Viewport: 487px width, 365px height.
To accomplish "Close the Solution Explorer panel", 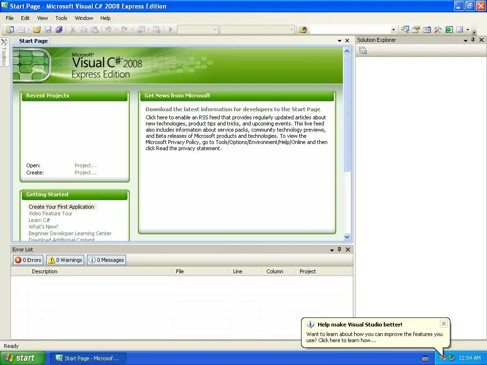I will pyautogui.click(x=481, y=40).
